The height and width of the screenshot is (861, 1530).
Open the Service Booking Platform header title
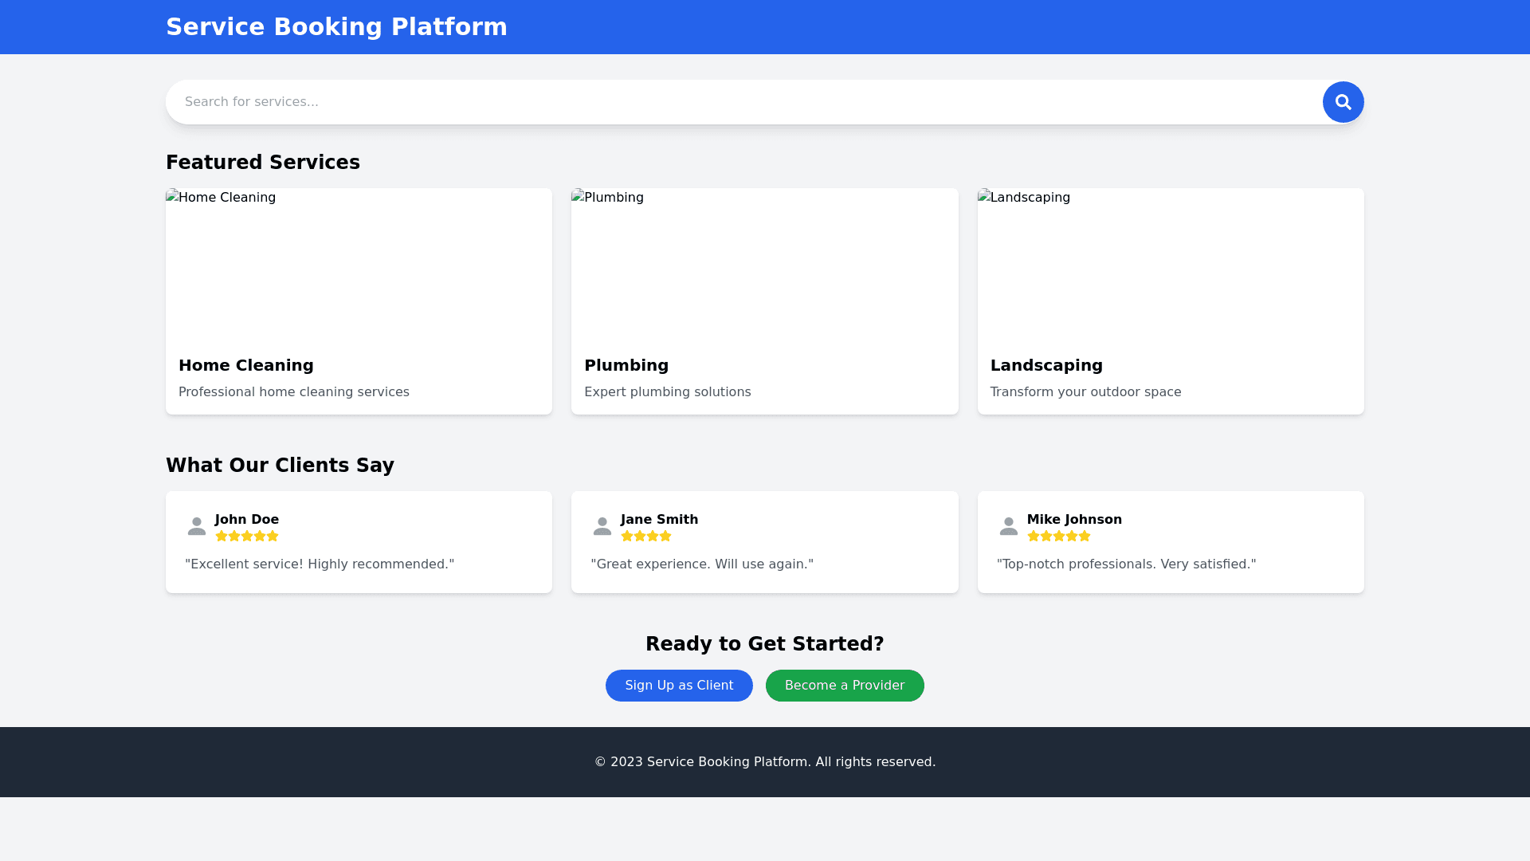[336, 27]
